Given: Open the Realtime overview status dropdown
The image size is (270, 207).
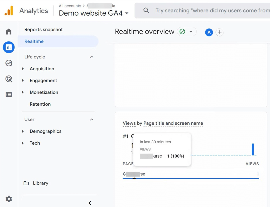Looking at the screenshot, I should [187, 32].
